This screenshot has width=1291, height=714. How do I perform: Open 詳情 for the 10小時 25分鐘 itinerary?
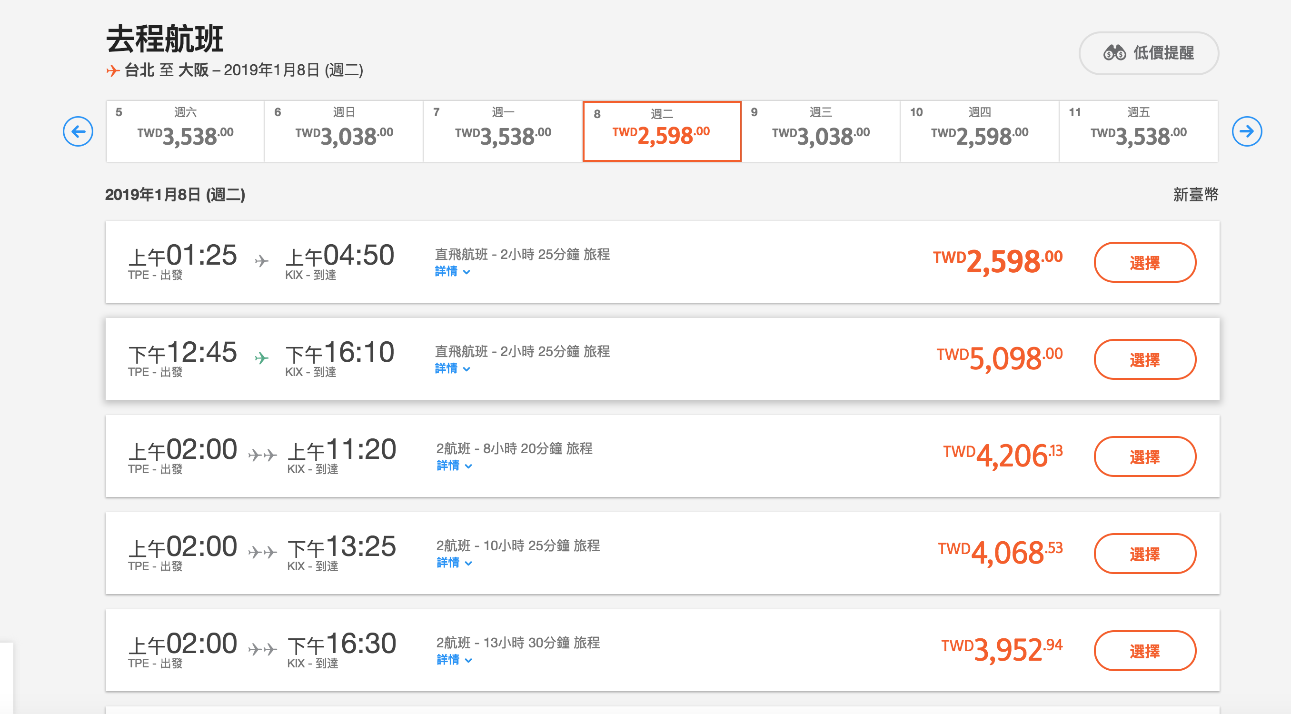[x=454, y=563]
